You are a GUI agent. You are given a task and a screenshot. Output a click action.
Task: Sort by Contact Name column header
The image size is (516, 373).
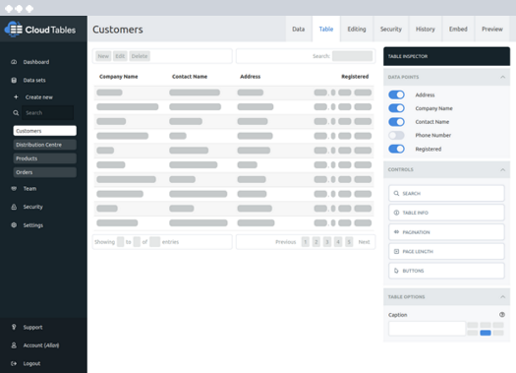[x=190, y=77]
